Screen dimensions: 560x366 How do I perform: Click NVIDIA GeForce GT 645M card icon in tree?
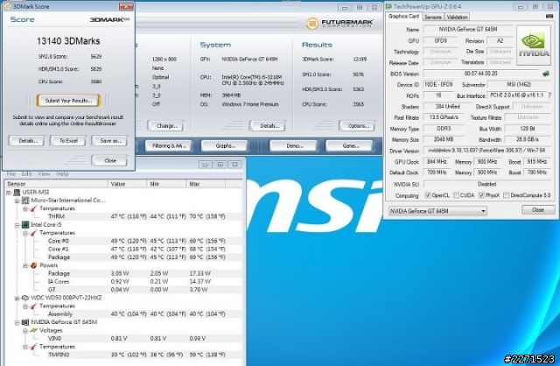(25, 322)
